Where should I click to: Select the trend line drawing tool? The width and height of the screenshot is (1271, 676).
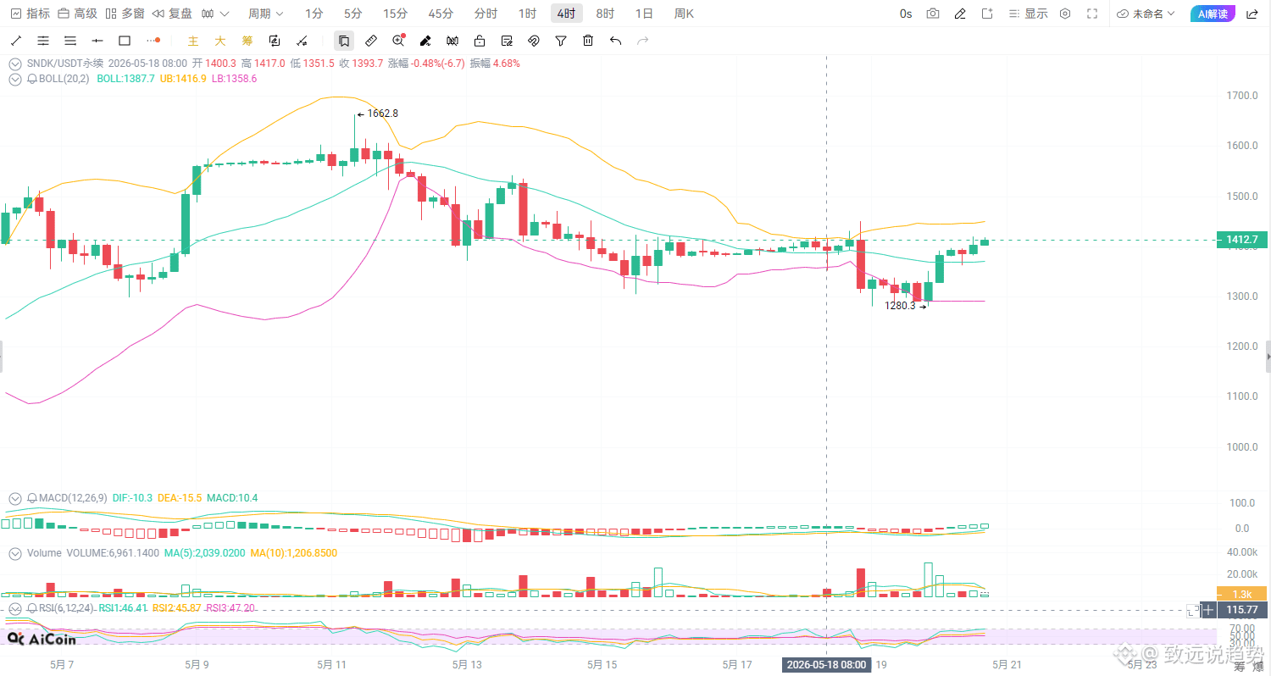click(16, 41)
